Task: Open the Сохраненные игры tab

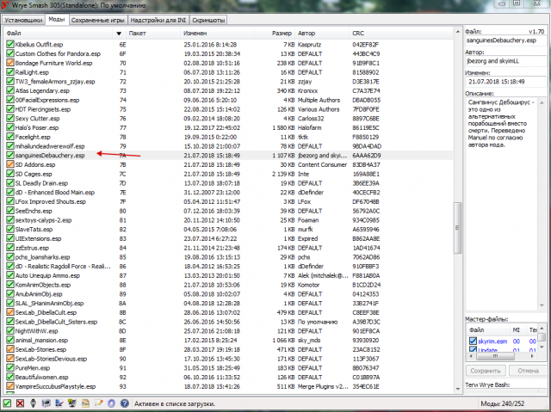Action: click(x=99, y=18)
